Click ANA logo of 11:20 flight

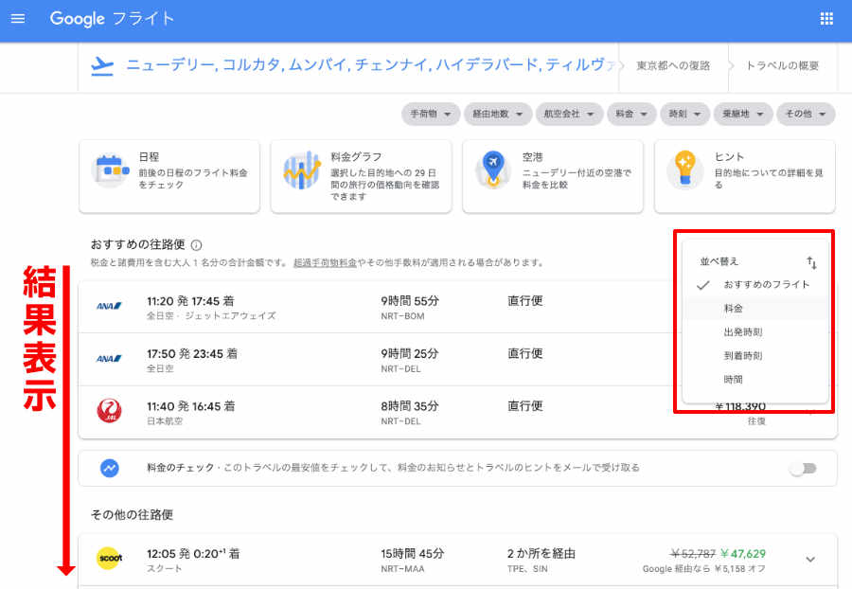(109, 307)
